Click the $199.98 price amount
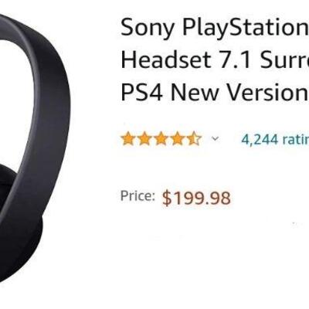 point(196,198)
